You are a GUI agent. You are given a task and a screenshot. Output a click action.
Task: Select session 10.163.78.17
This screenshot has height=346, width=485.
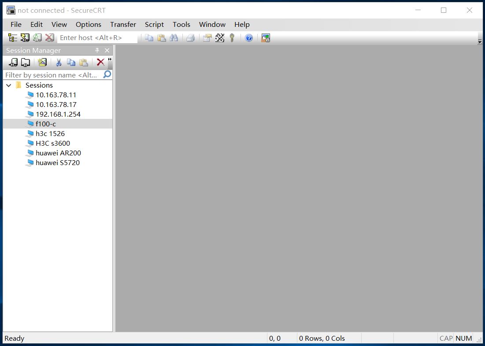[x=56, y=104]
